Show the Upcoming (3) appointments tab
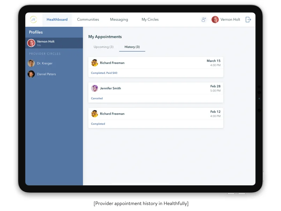The image size is (281, 211). point(103,47)
